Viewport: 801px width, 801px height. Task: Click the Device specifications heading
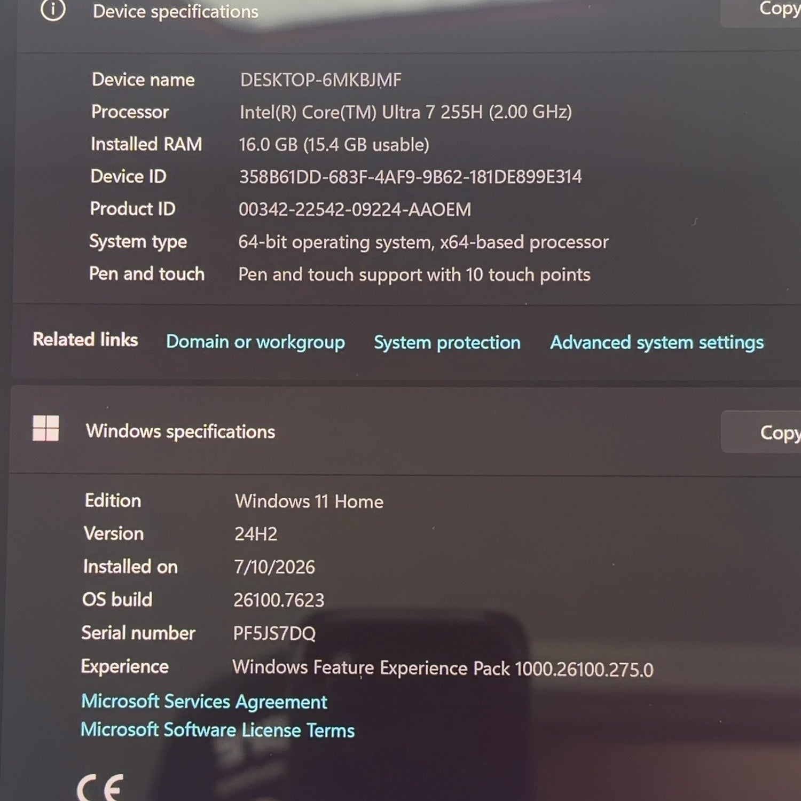point(176,11)
